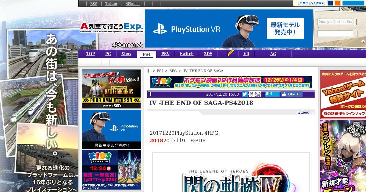Viewport: 366px width, 192px height.
Task: Click the article date 2017/12/20 15:00
Action: (x=223, y=94)
